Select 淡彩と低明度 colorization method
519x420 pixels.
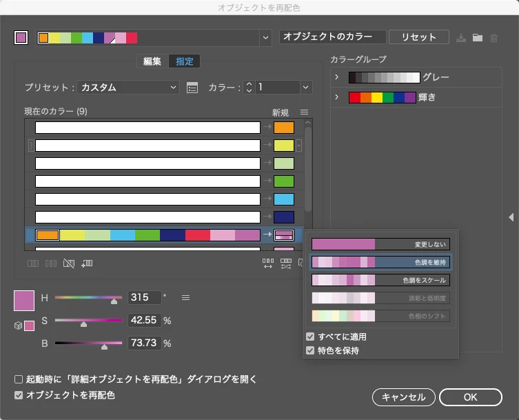point(380,298)
